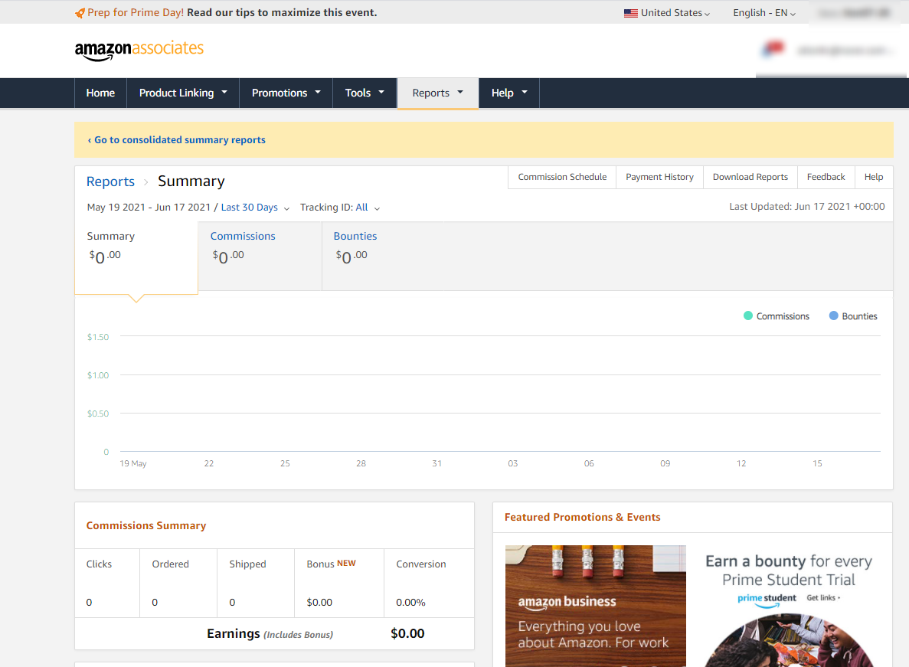Click the Prime Student Get links link
Viewport: 909px width, 667px height.
point(823,597)
